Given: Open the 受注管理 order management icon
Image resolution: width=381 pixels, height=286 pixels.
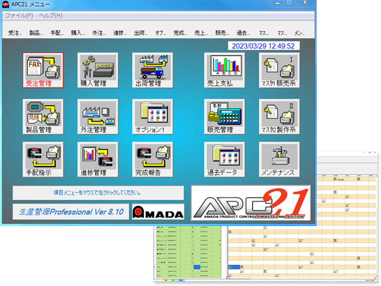Looking at the screenshot, I should point(43,70).
